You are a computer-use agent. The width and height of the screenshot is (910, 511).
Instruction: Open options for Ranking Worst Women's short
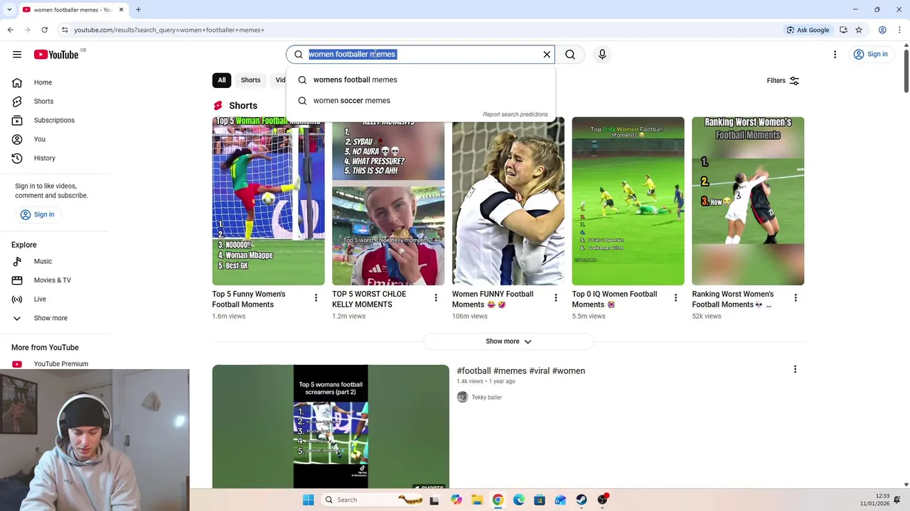pyautogui.click(x=796, y=298)
